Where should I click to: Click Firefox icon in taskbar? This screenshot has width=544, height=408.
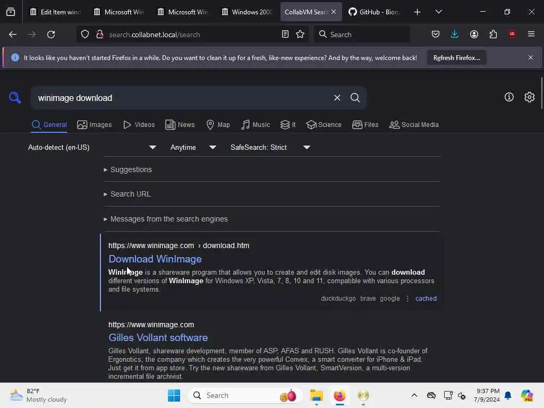pyautogui.click(x=339, y=395)
